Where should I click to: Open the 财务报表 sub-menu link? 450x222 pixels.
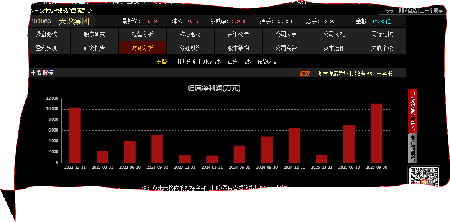tap(212, 62)
